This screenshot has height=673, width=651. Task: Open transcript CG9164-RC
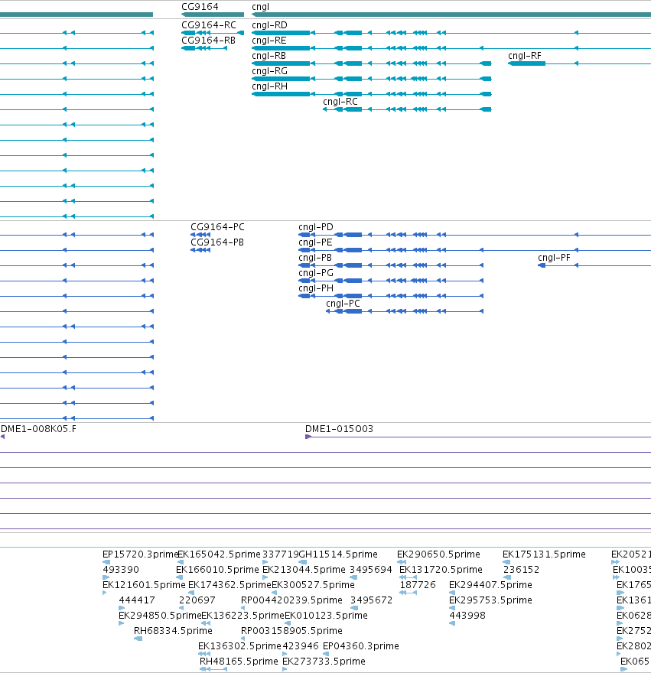pyautogui.click(x=209, y=25)
